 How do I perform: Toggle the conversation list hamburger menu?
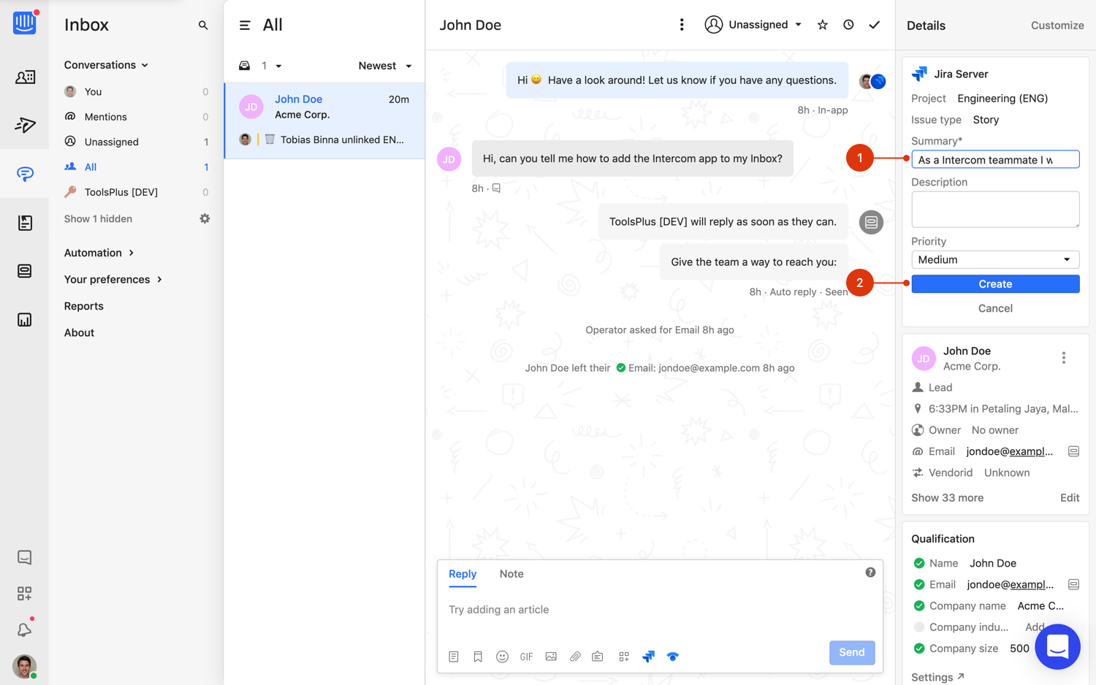(245, 26)
